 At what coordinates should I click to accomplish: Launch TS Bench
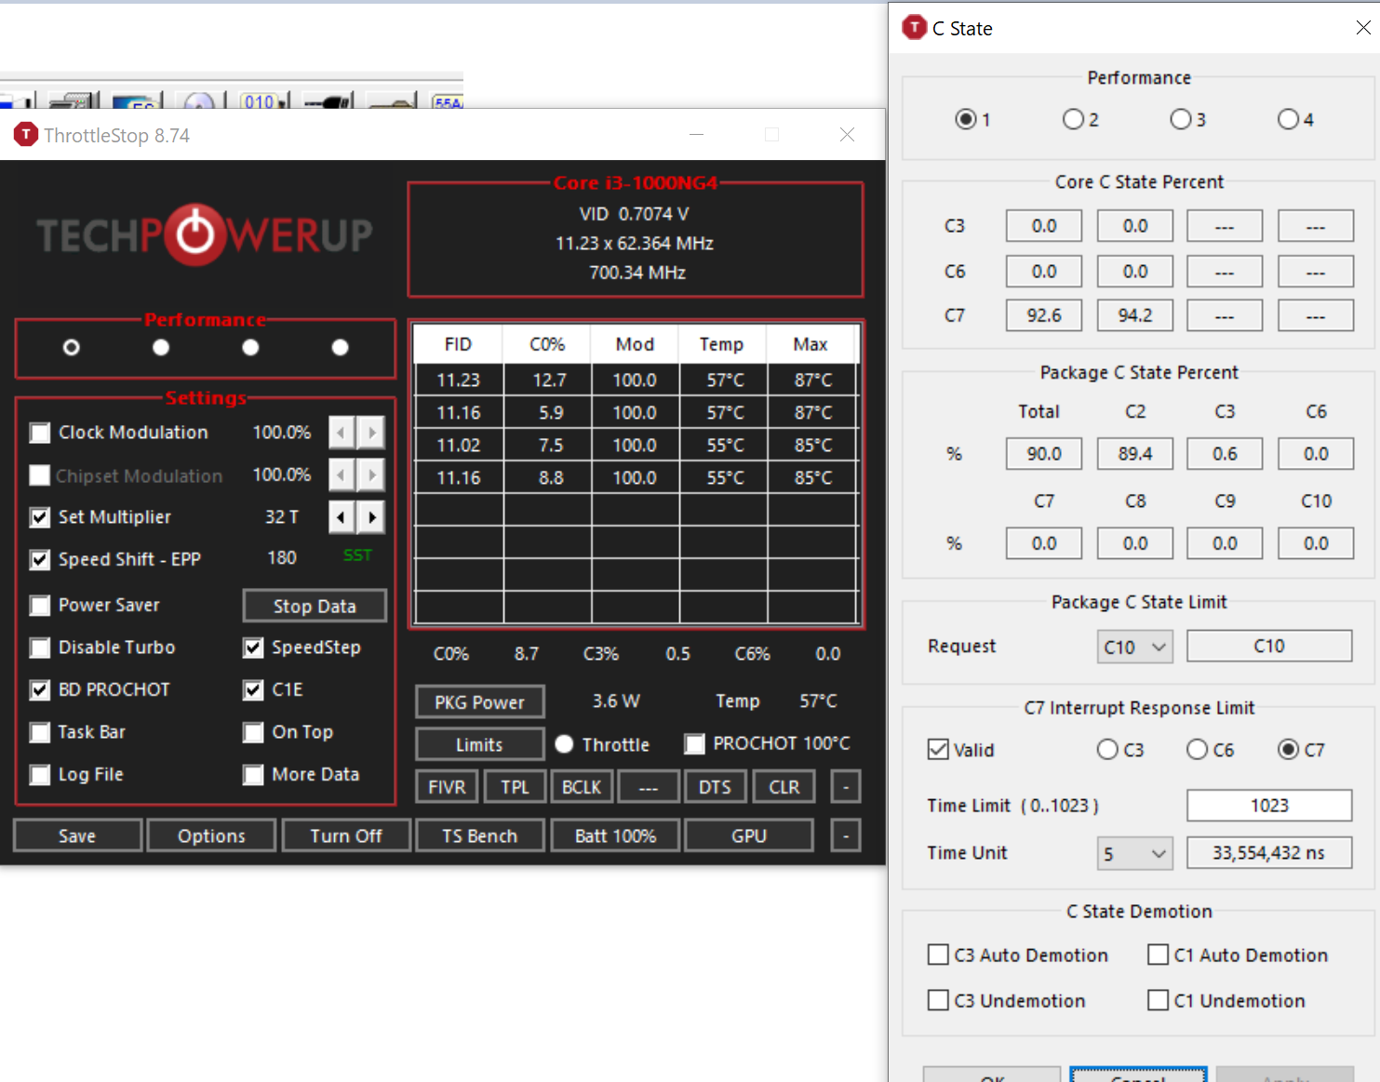click(x=479, y=835)
